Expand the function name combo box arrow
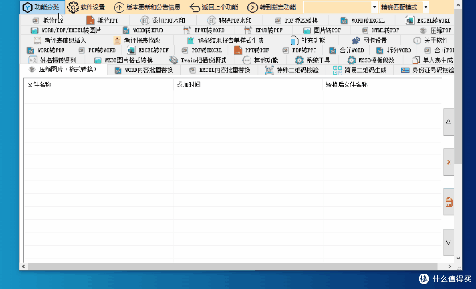Image resolution: width=476 pixels, height=289 pixels. coord(375,7)
